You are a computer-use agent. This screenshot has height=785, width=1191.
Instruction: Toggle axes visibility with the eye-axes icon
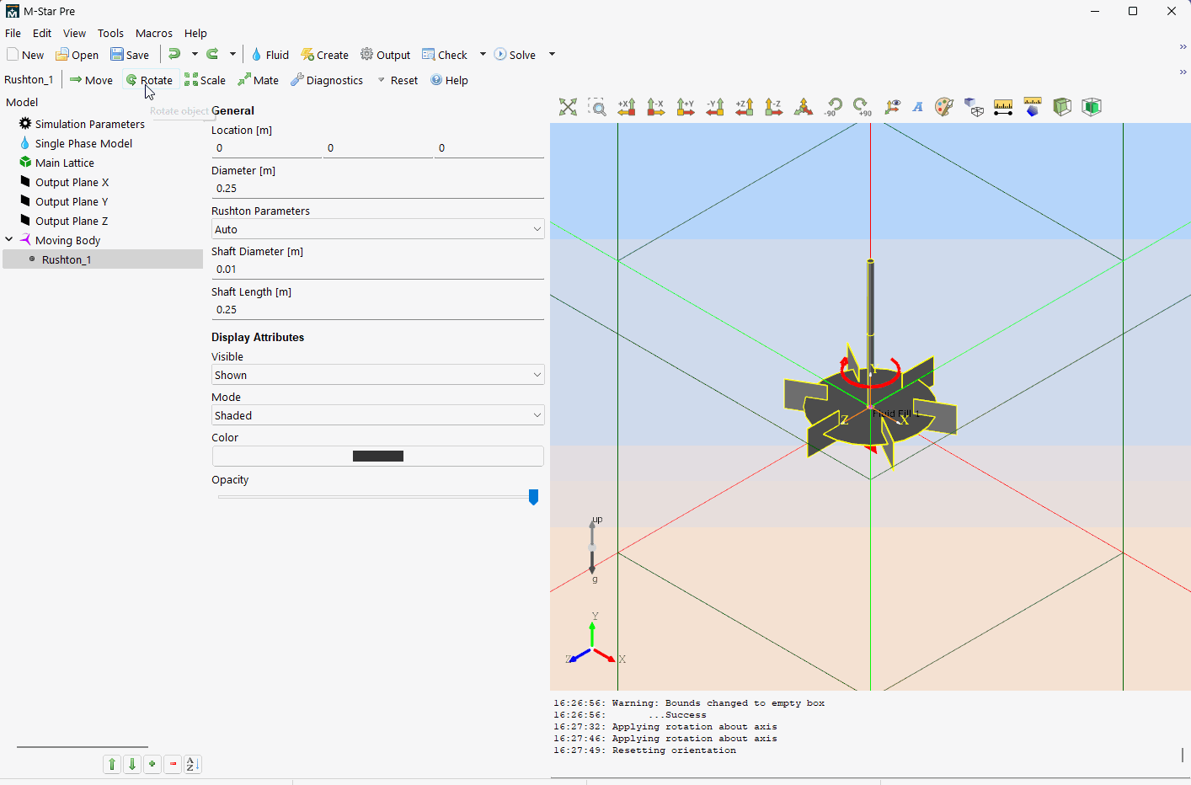(892, 107)
